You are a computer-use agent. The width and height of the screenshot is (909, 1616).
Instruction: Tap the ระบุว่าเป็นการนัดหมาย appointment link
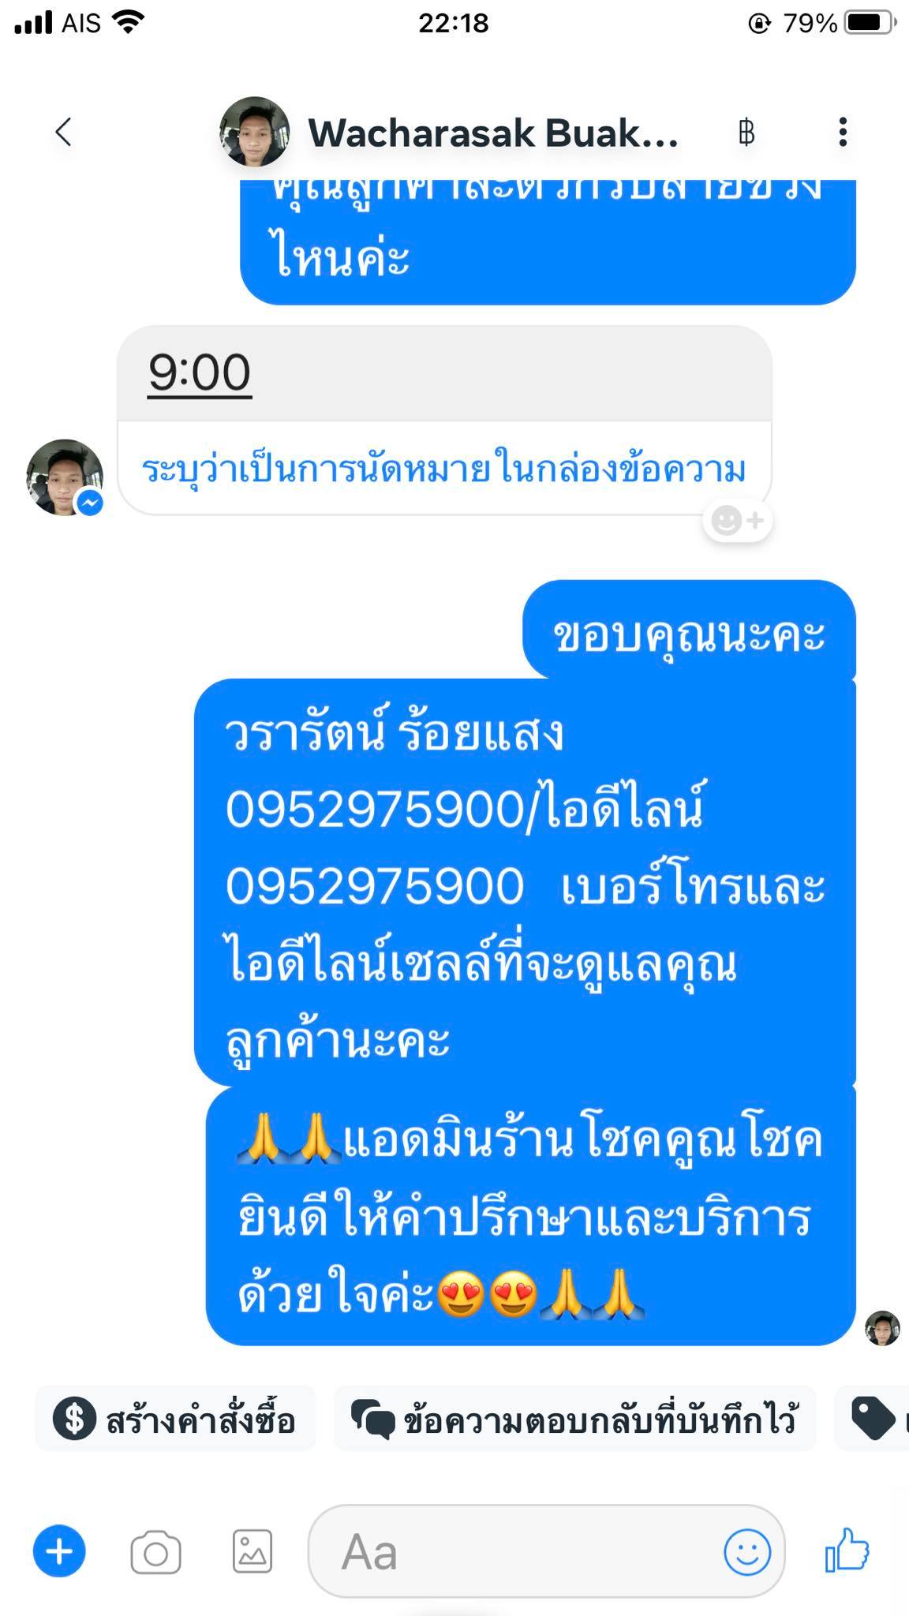coord(443,469)
